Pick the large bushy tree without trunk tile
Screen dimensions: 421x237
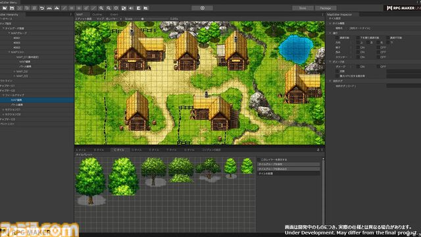point(124,176)
